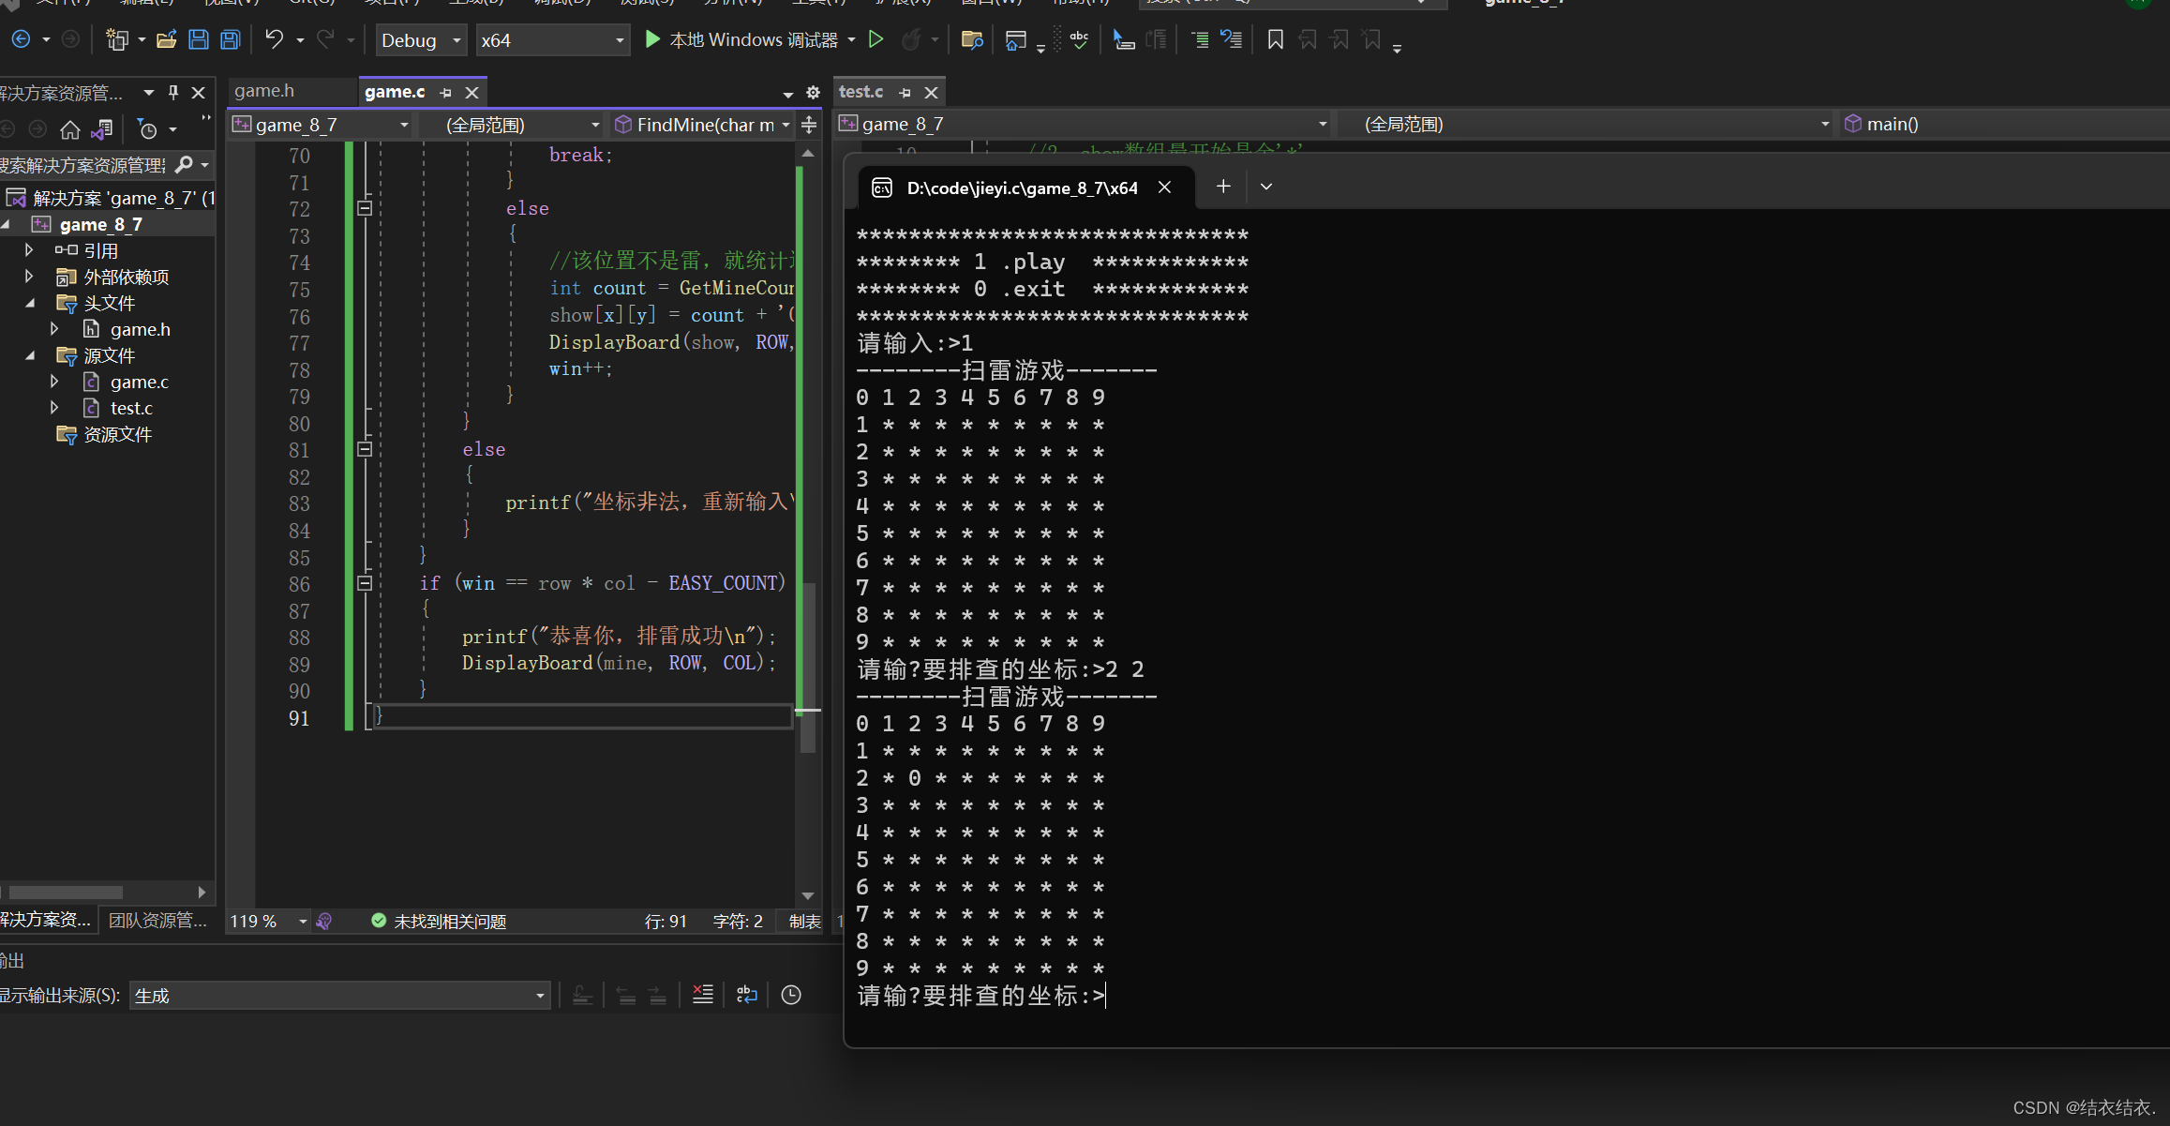Start without debugging using the hollow green arrow
2170x1126 pixels.
(876, 39)
